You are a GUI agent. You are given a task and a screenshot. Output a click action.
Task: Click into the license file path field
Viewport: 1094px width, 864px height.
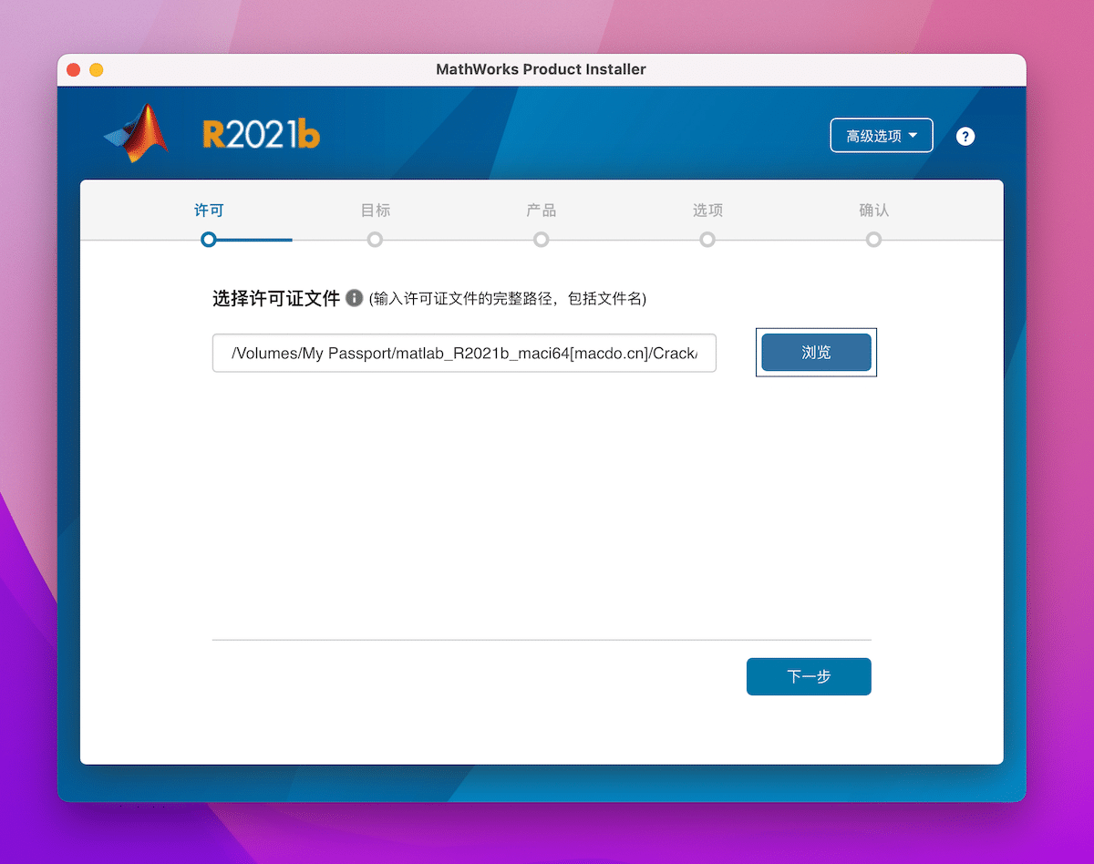(x=464, y=353)
